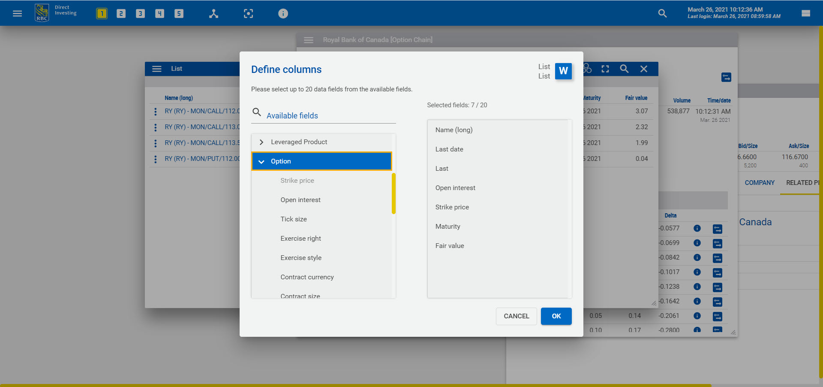Click the fullscreen-style scan icon in the top bar
This screenshot has height=387, width=823.
coord(248,13)
